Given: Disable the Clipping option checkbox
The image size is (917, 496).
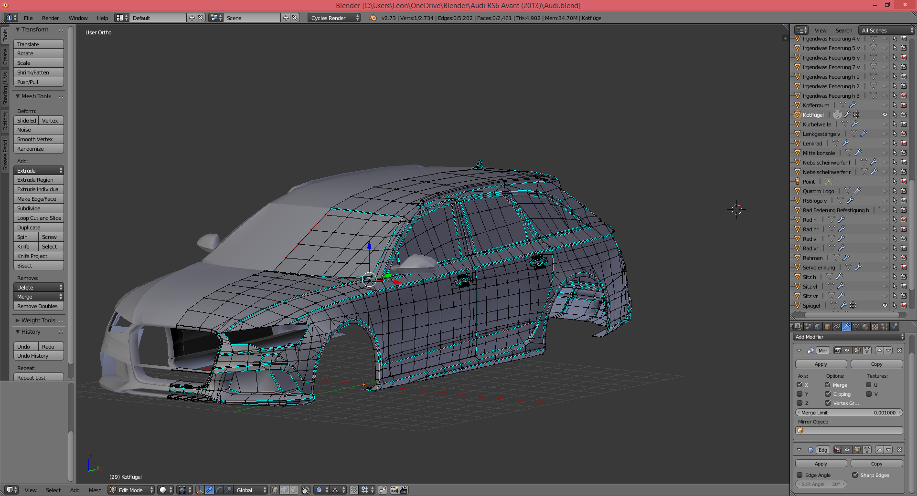Looking at the screenshot, I should click(828, 394).
